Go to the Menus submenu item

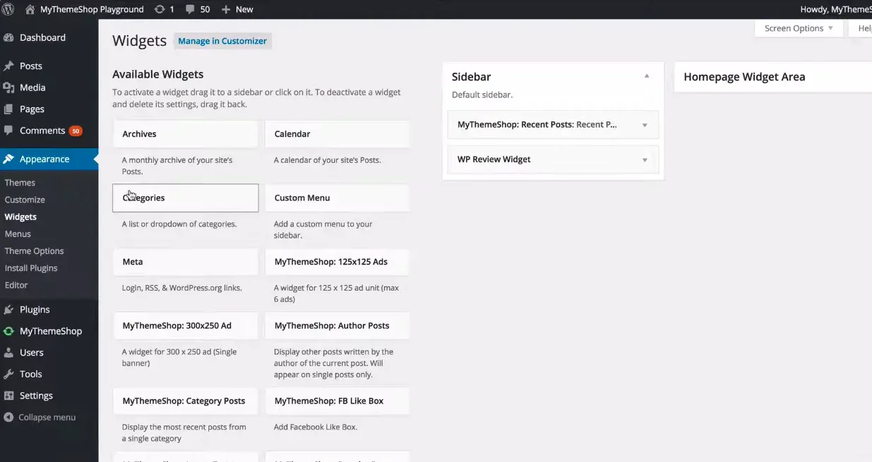click(18, 234)
